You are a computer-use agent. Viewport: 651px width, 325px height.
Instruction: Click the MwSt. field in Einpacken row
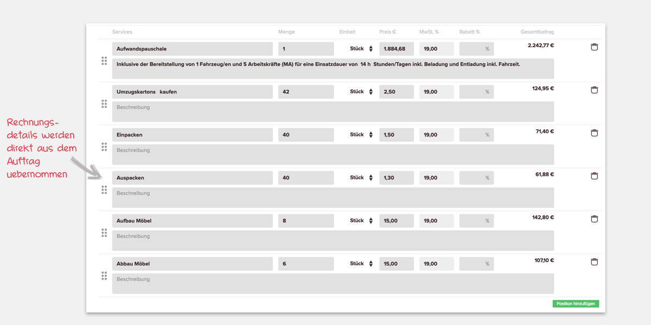[x=437, y=135]
